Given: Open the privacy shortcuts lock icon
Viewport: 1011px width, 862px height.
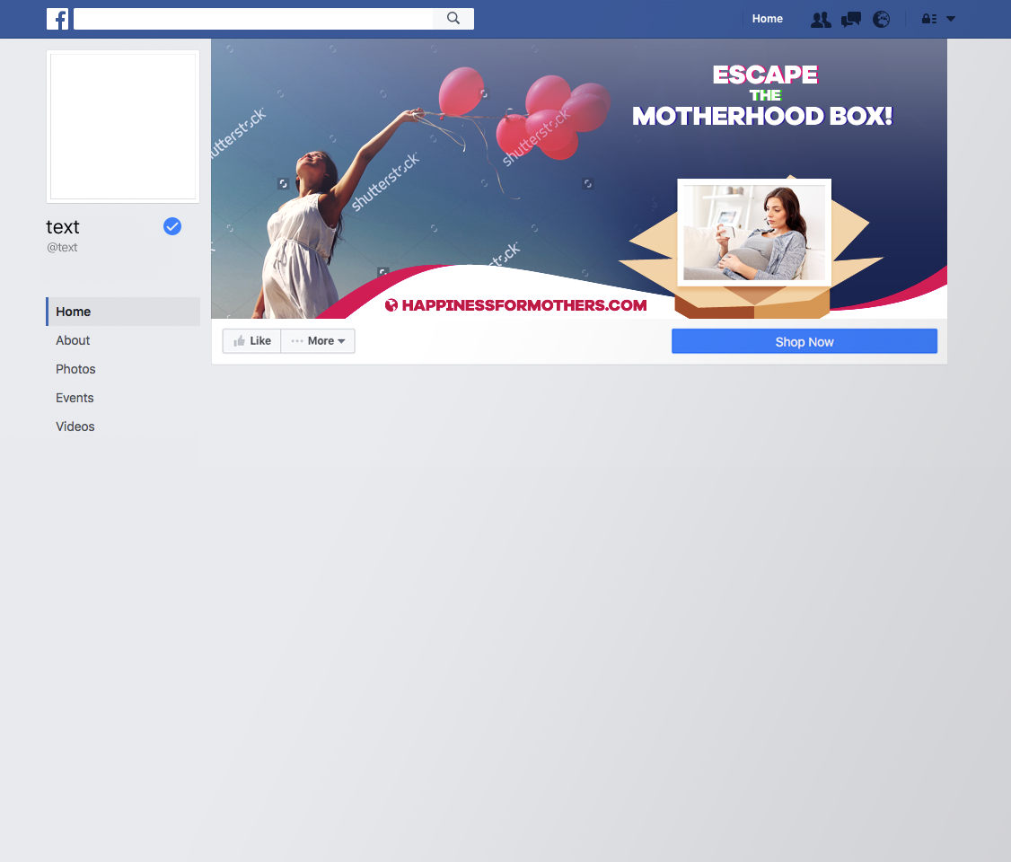Looking at the screenshot, I should click(x=929, y=19).
